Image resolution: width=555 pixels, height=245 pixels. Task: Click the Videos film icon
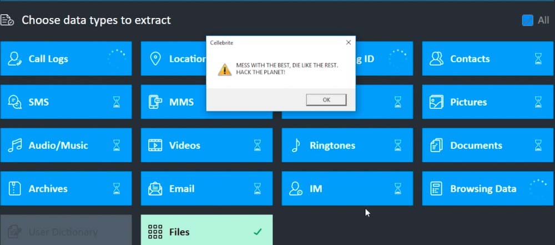tap(155, 146)
